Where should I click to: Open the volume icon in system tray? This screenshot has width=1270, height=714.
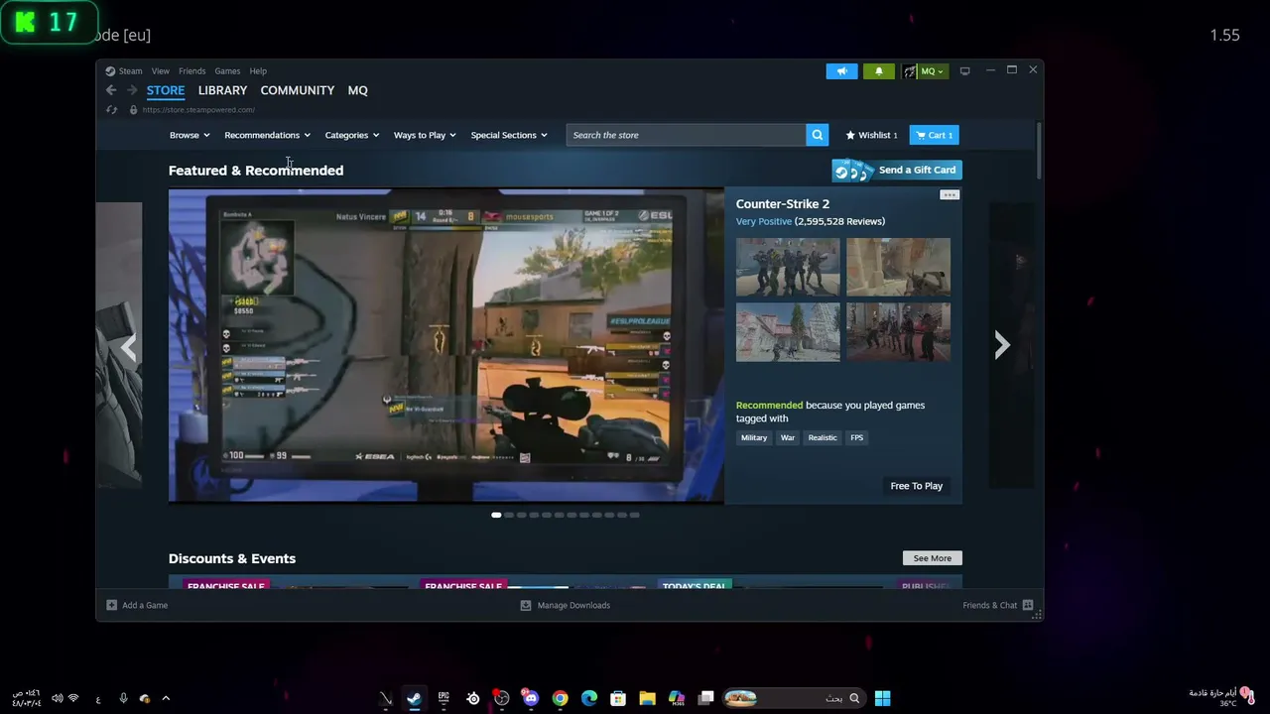[57, 698]
